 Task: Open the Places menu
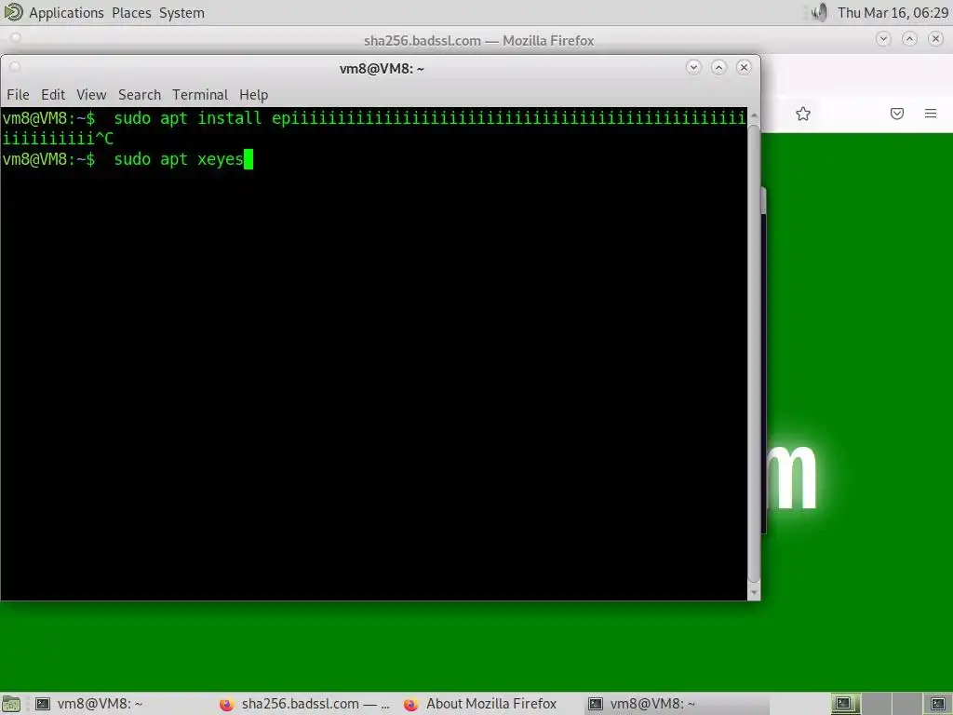pos(131,13)
